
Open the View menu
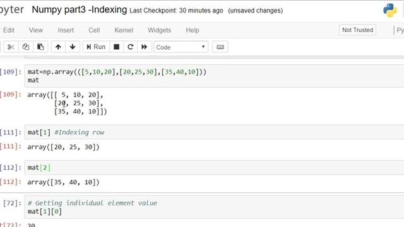tap(36, 30)
